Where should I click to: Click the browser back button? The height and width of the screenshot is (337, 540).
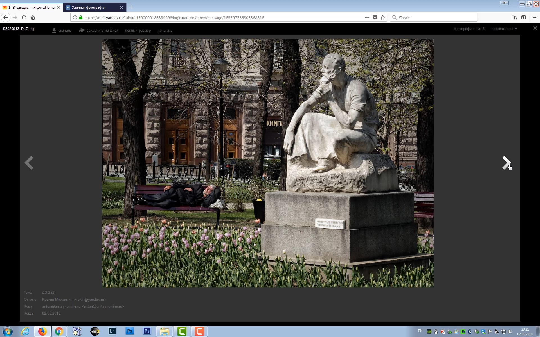6,17
